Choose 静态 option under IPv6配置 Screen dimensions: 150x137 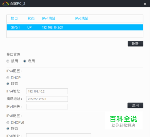click(8, 129)
